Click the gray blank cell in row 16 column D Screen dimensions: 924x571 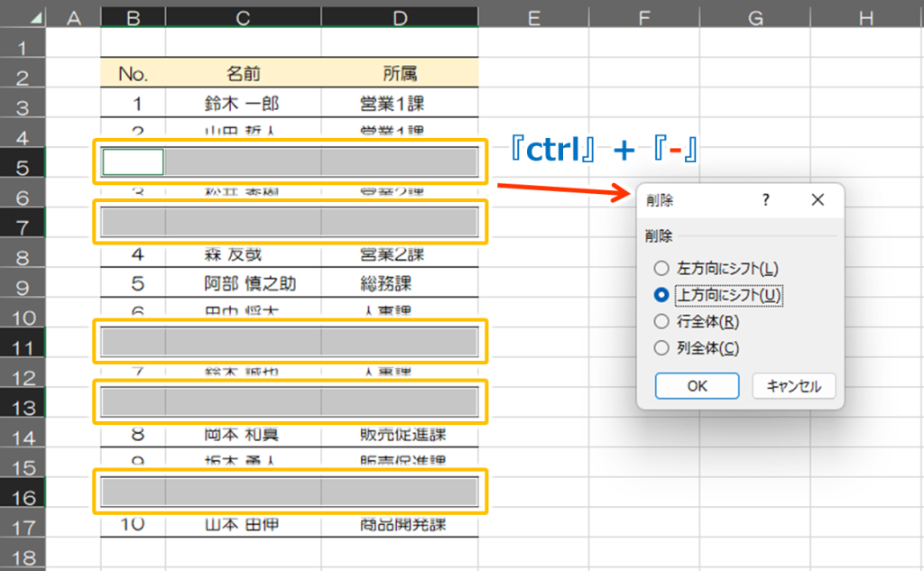click(400, 492)
